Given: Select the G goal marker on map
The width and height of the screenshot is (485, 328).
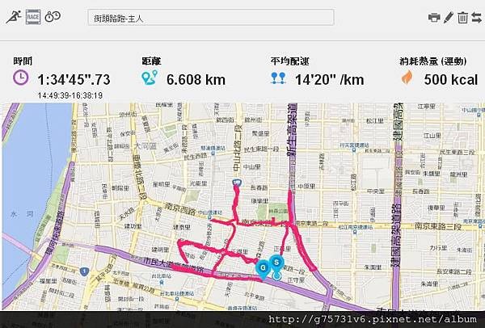Looking at the screenshot, I should 264,268.
